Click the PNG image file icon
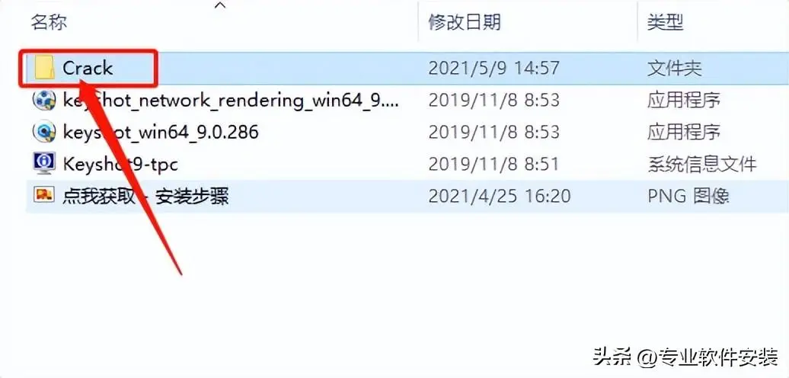This screenshot has width=789, height=378. click(43, 195)
